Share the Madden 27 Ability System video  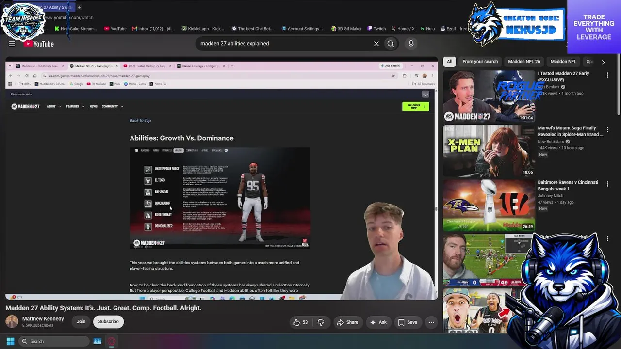coord(347,322)
